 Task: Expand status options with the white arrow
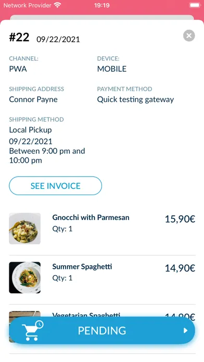pyautogui.click(x=185, y=331)
